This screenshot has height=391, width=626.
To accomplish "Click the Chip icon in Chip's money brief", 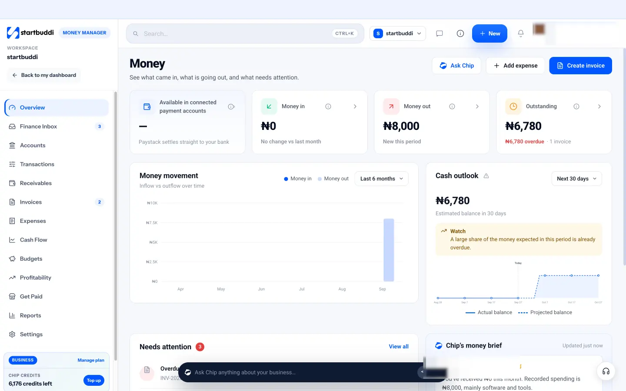I will 439,346.
